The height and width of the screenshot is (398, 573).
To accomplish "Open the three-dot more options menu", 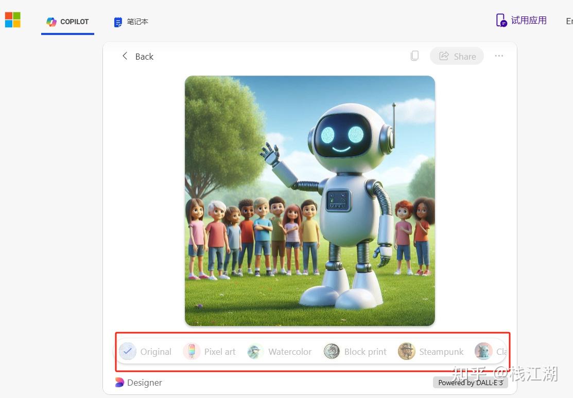I will (499, 56).
